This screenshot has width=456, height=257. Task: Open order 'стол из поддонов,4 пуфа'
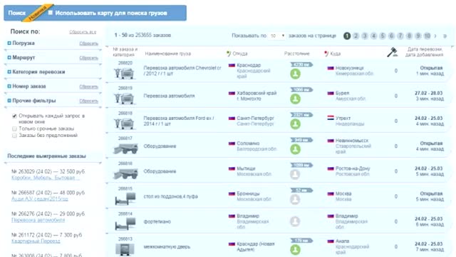(171, 196)
